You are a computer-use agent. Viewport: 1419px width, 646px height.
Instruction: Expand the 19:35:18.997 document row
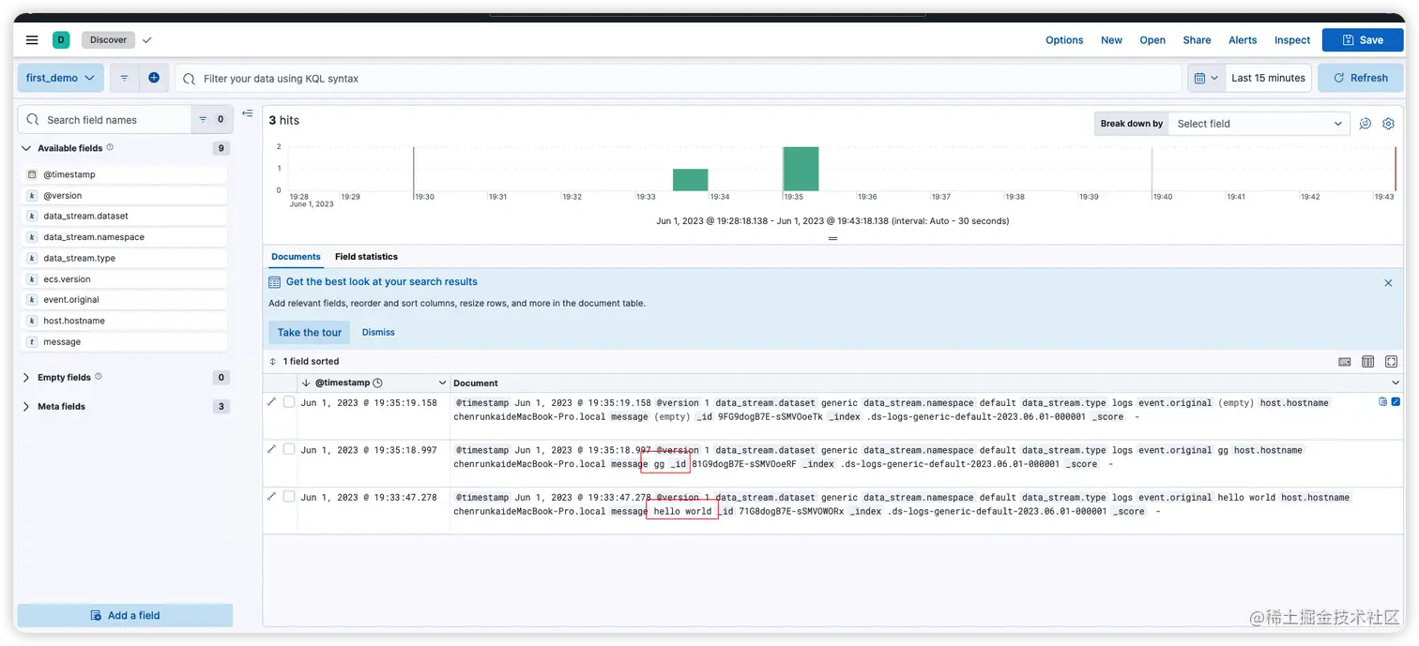click(x=272, y=449)
